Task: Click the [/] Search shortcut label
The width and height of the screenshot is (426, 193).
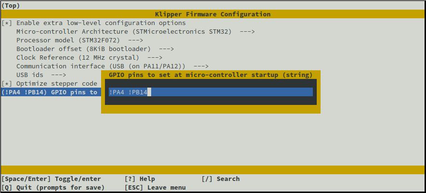Action: [x=220, y=179]
